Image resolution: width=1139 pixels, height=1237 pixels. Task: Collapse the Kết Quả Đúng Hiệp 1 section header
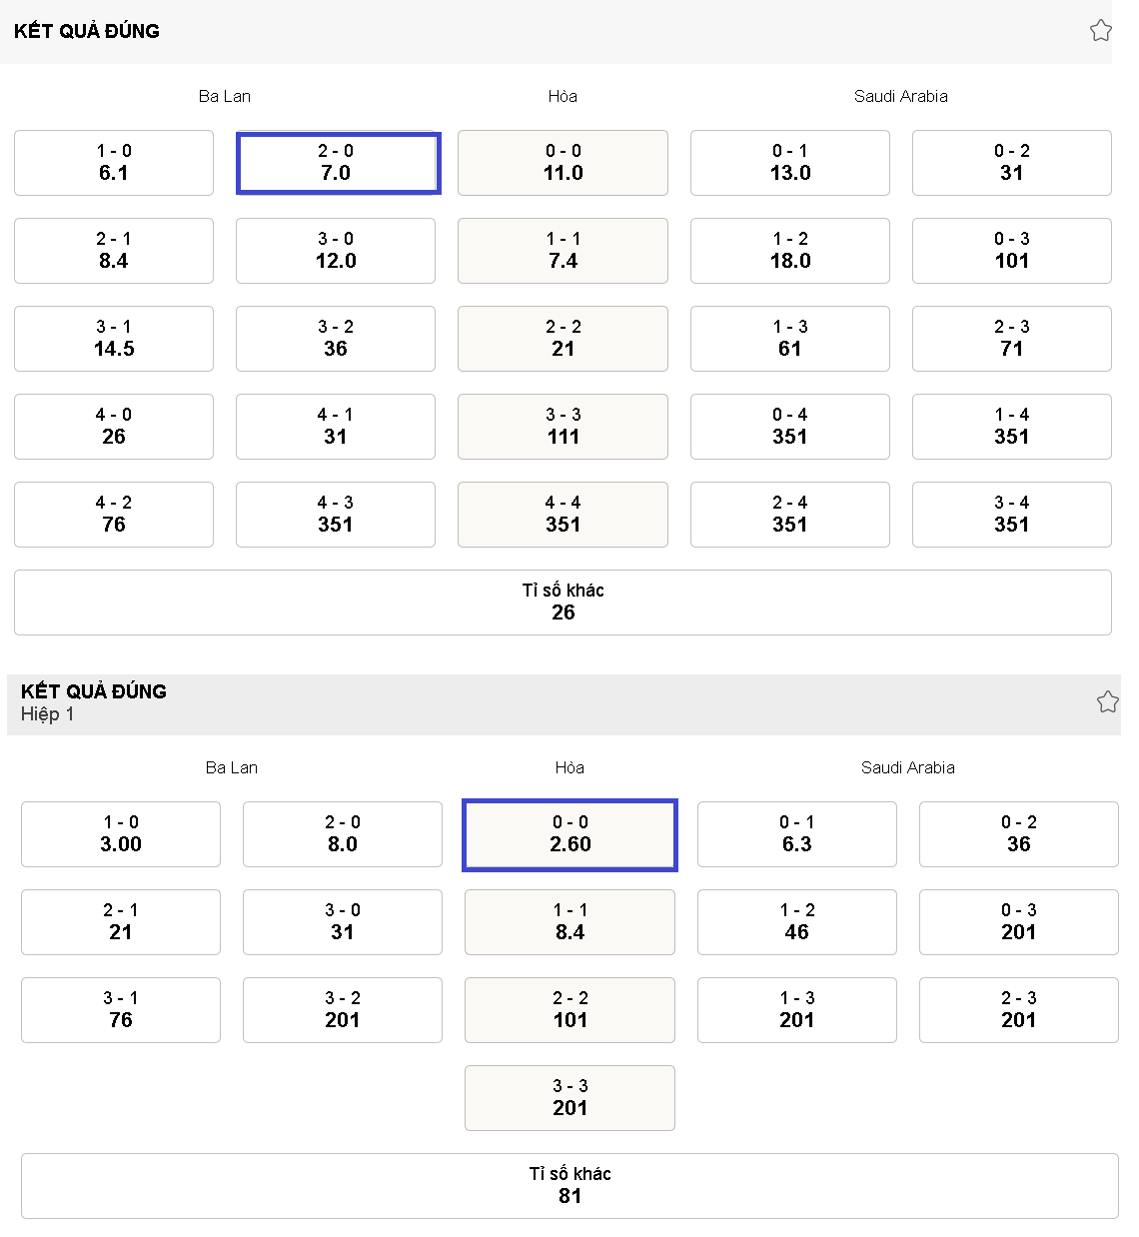pos(564,704)
